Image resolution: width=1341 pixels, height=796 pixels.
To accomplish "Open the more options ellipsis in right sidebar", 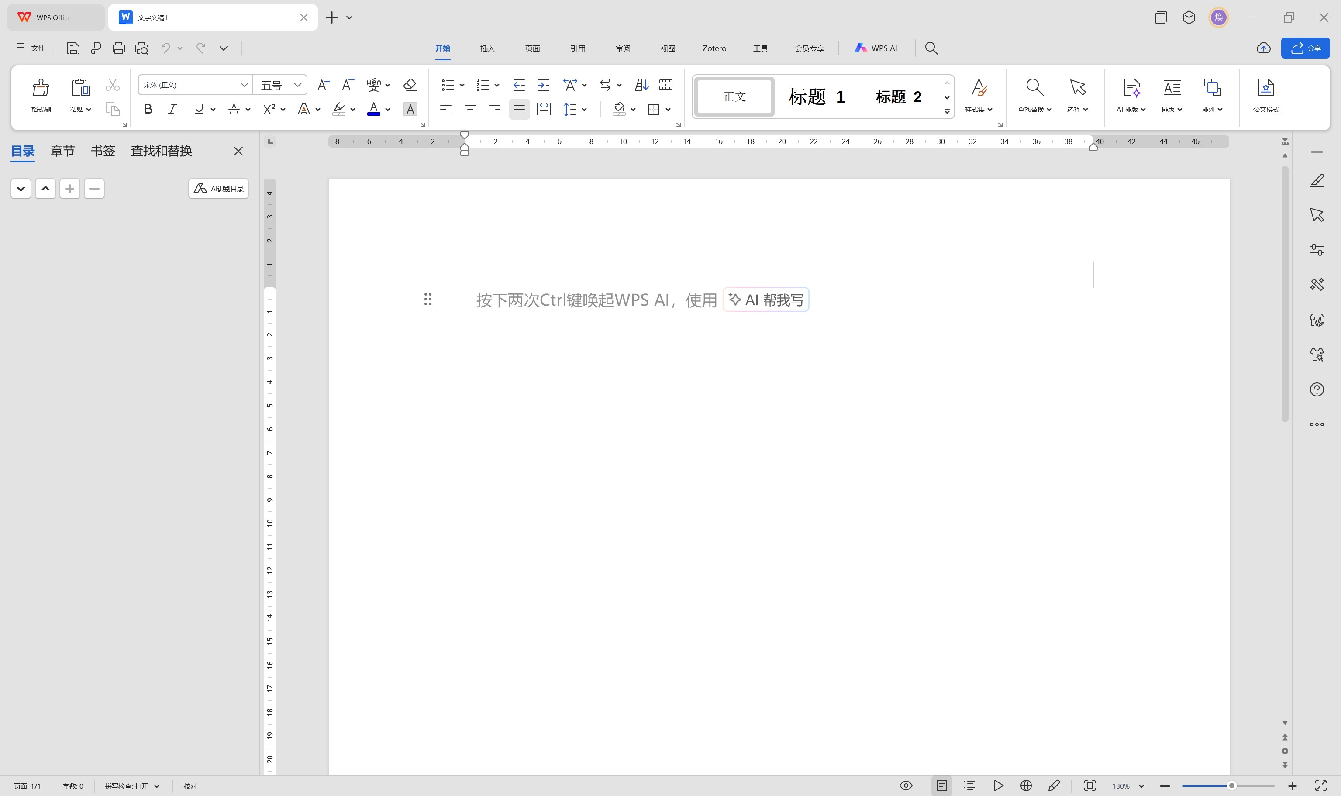I will tap(1317, 424).
